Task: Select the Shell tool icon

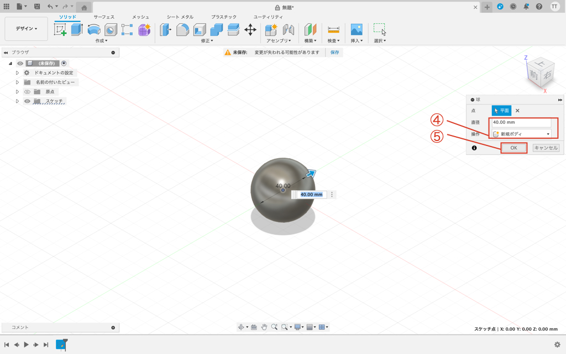Action: tap(200, 30)
